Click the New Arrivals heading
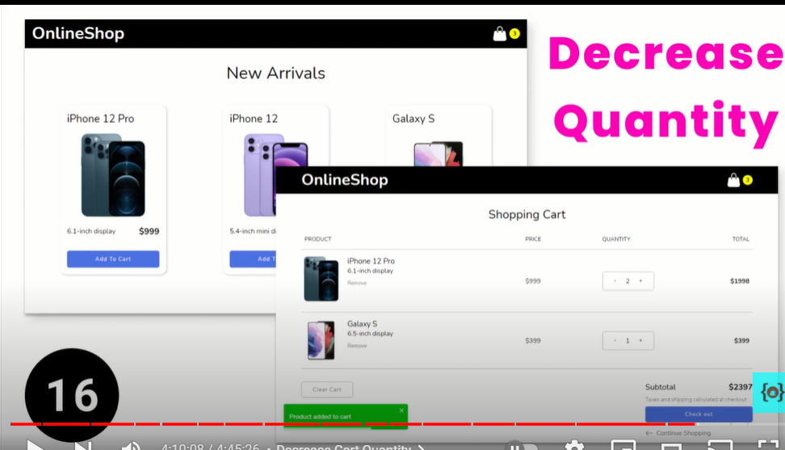This screenshot has width=785, height=450. pos(276,73)
